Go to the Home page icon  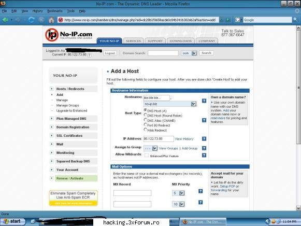pos(51,20)
